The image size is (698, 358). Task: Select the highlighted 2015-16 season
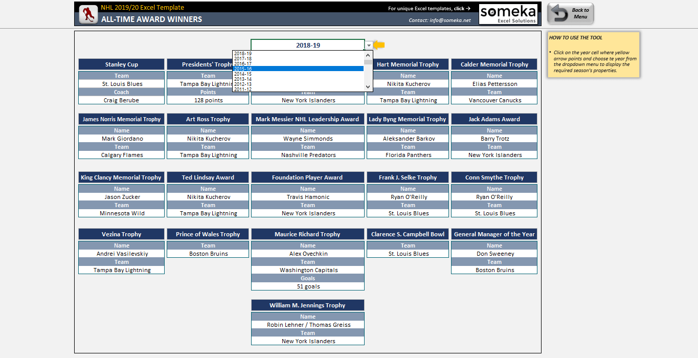(298, 69)
